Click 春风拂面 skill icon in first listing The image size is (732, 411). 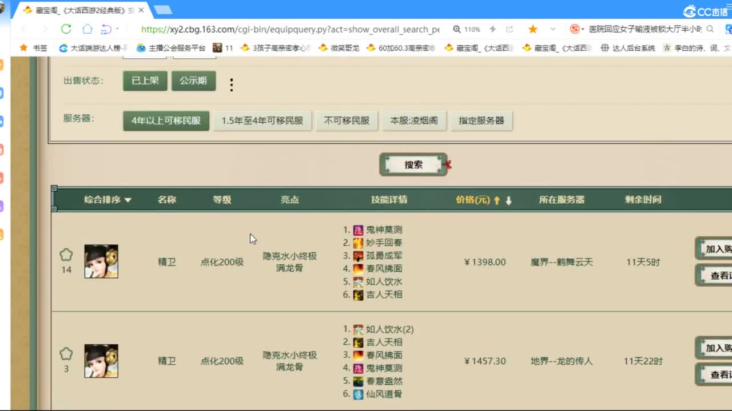358,269
